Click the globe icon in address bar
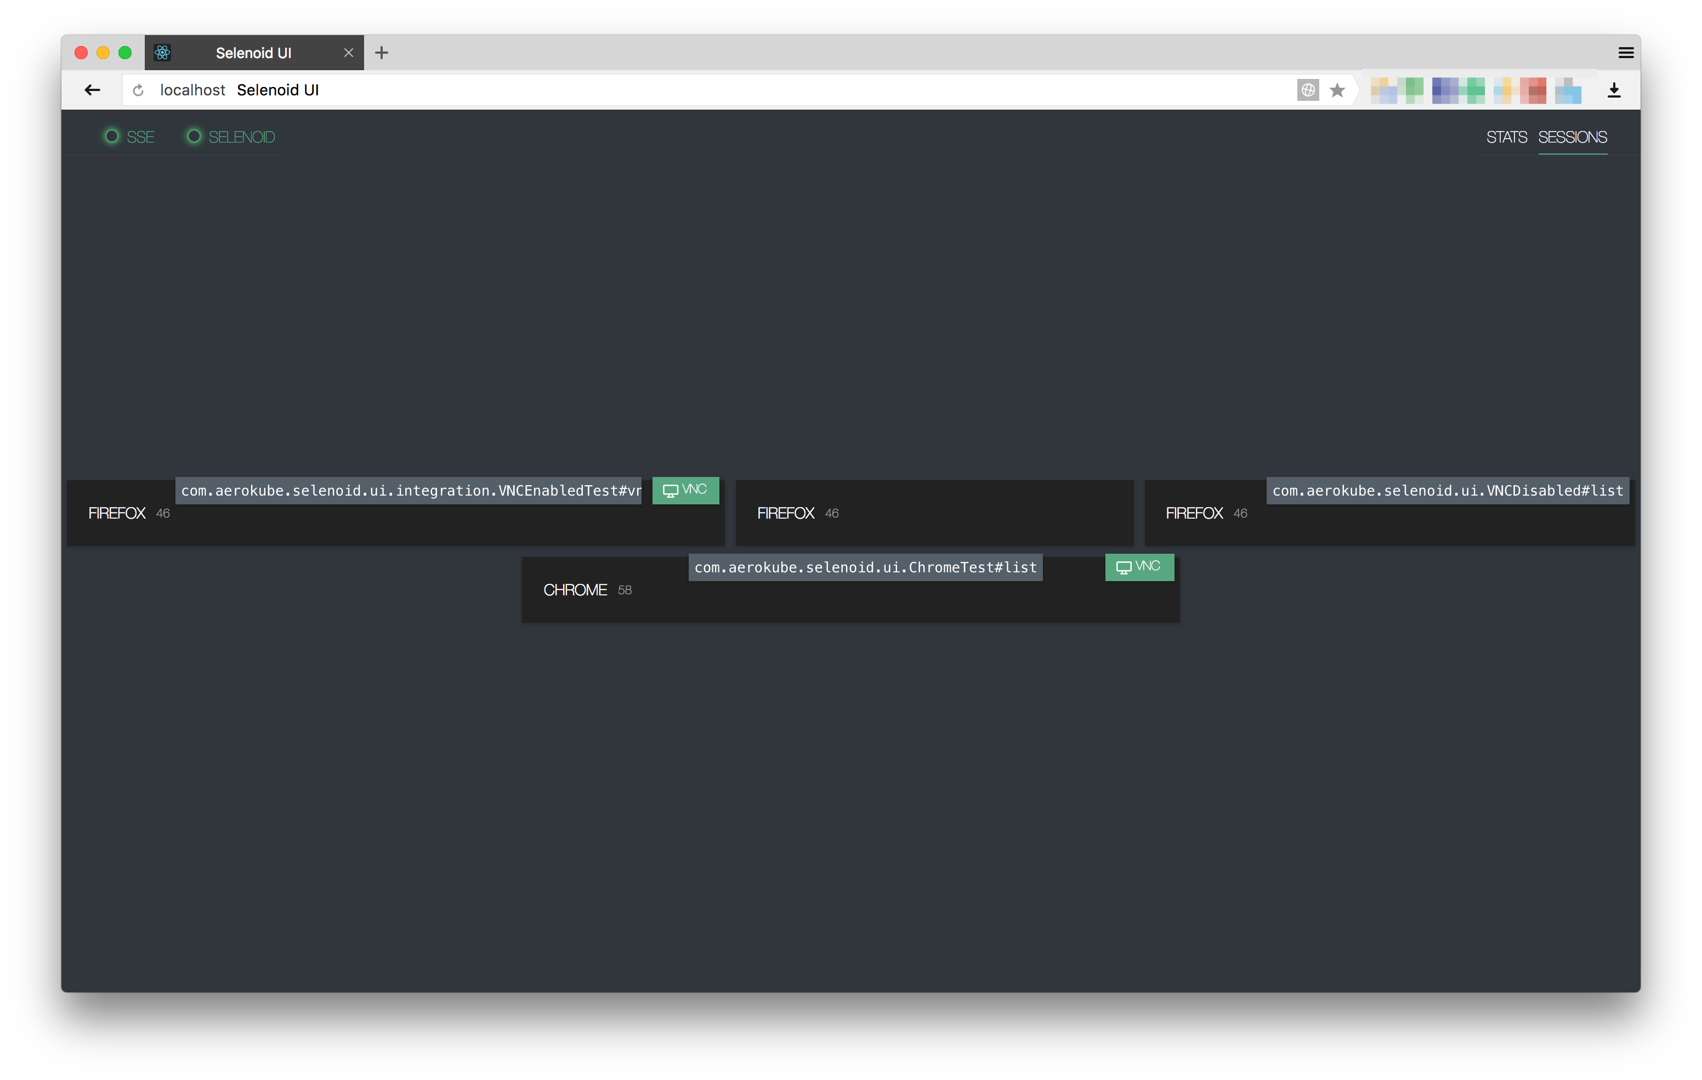Image resolution: width=1702 pixels, height=1080 pixels. pyautogui.click(x=1308, y=90)
